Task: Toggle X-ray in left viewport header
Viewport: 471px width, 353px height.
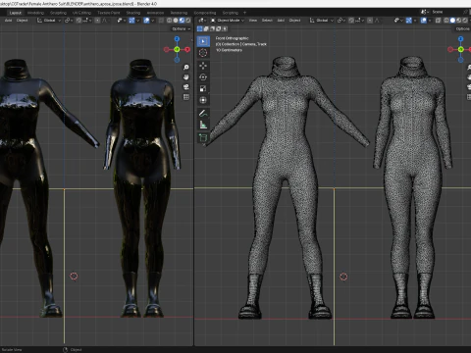Action: [x=161, y=21]
